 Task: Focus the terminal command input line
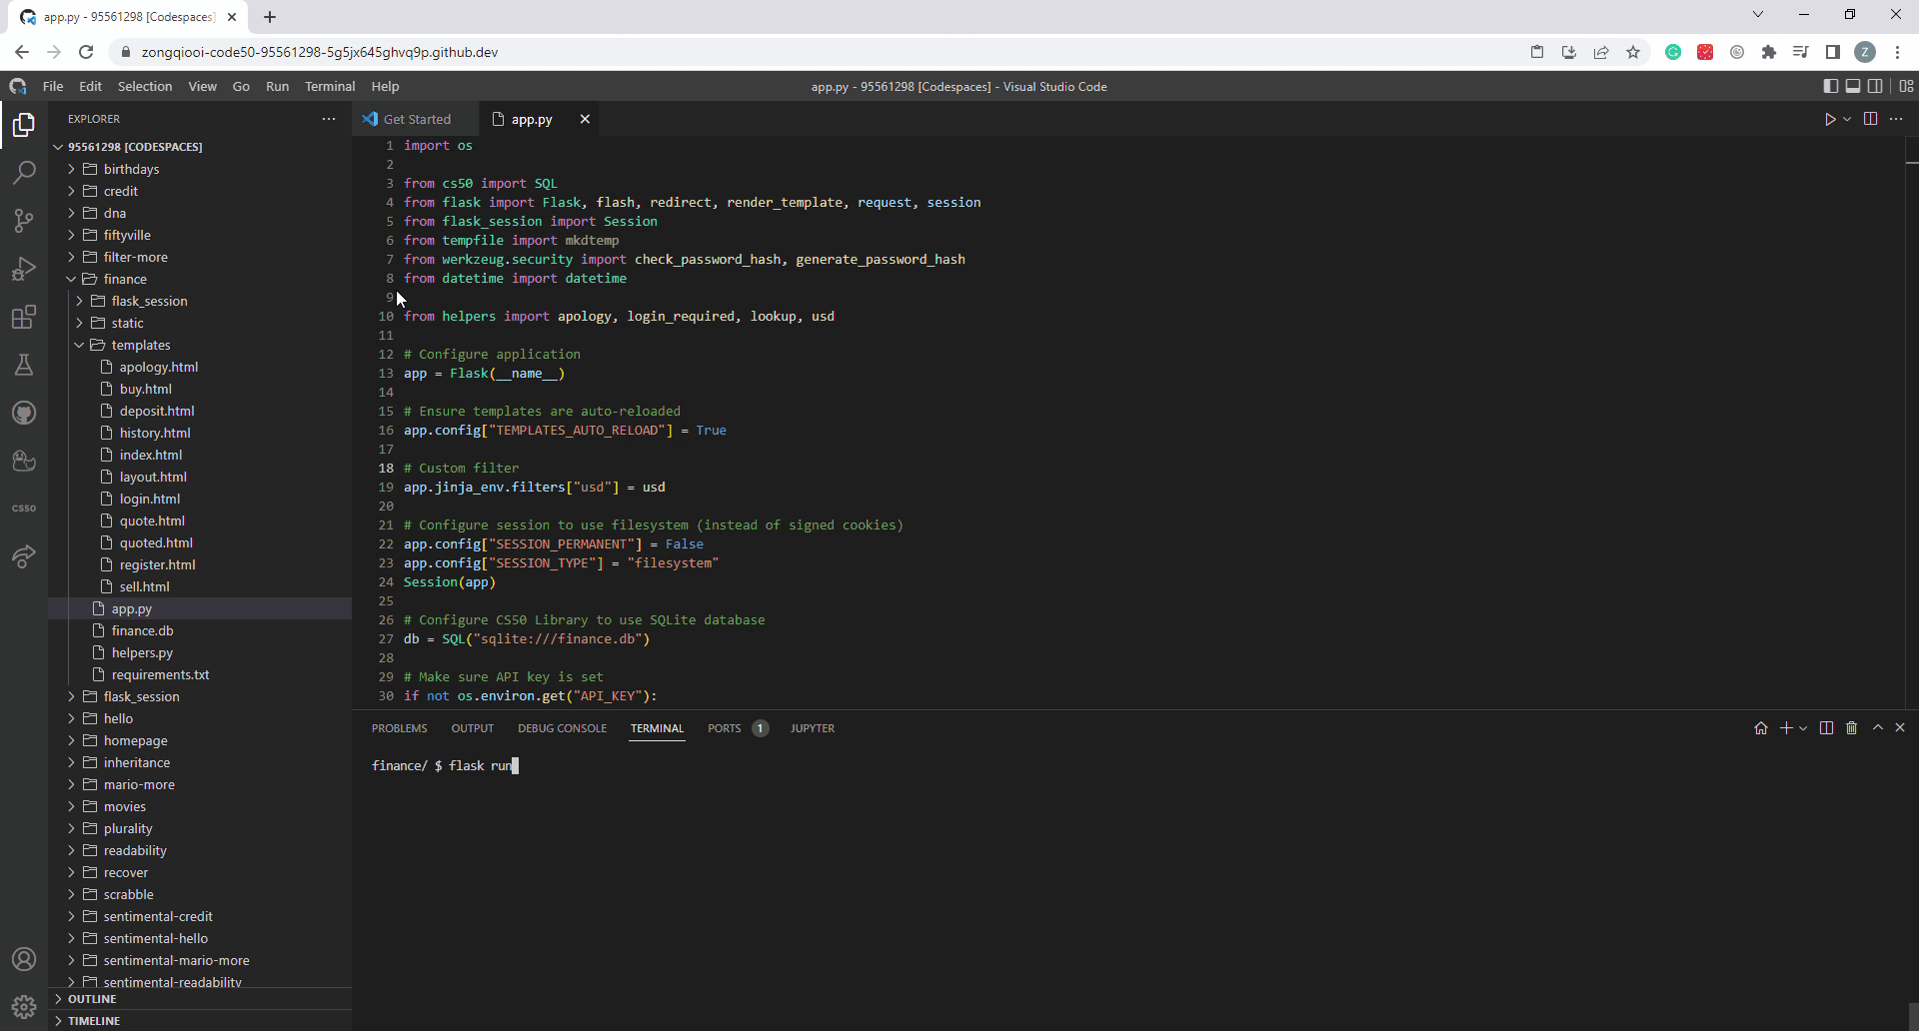(x=445, y=765)
